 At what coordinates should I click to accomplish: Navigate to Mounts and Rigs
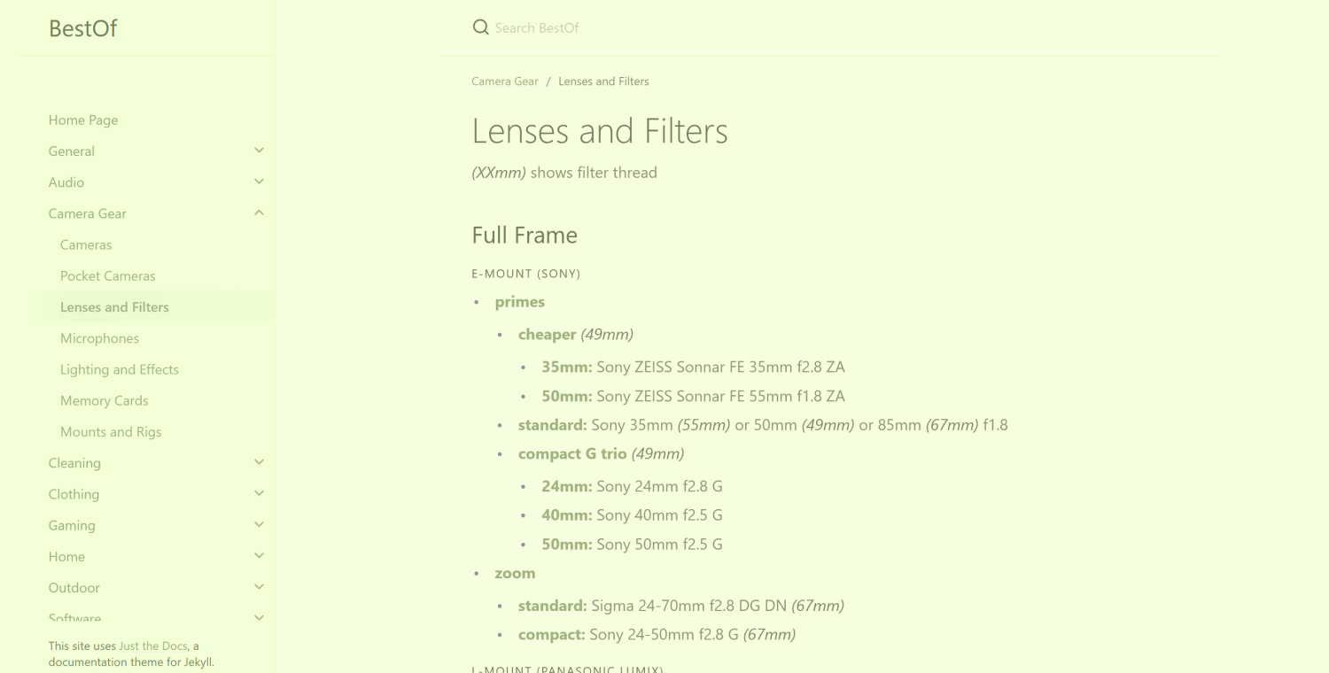click(x=111, y=432)
